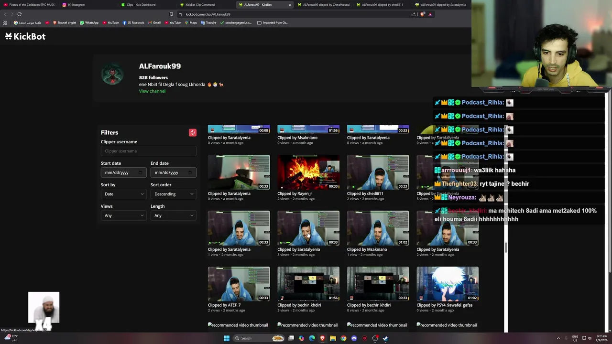Open the bechir_khdiri 01:56 clip thumbnail
The width and height of the screenshot is (612, 344).
[x=308, y=284]
